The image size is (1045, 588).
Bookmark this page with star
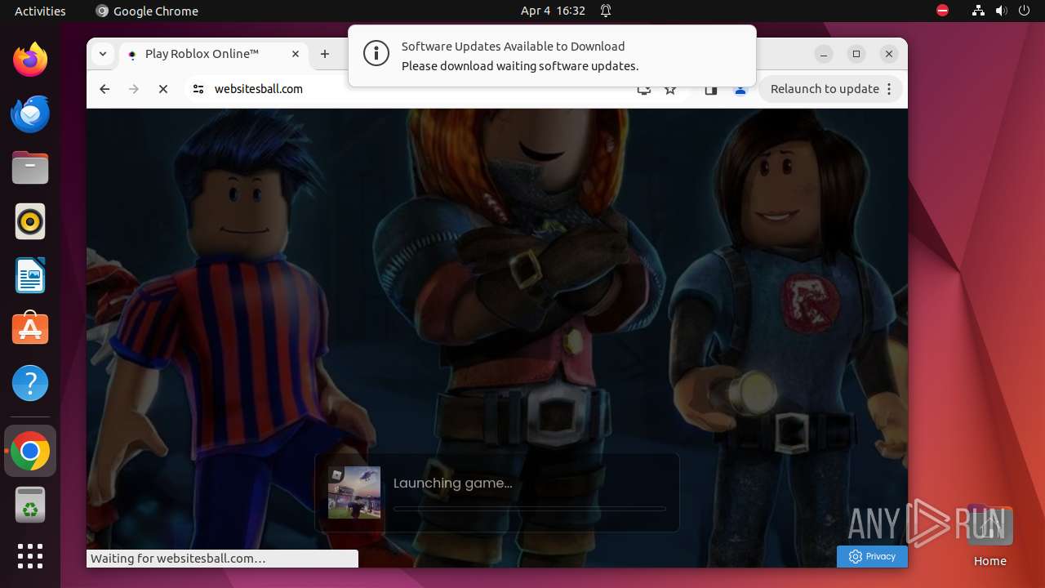click(x=670, y=89)
